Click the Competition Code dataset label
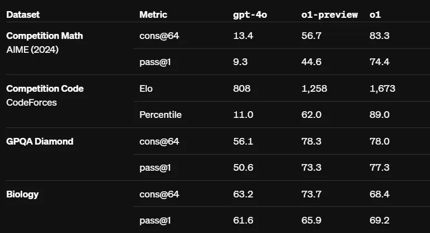Image resolution: width=430 pixels, height=233 pixels. pos(45,88)
